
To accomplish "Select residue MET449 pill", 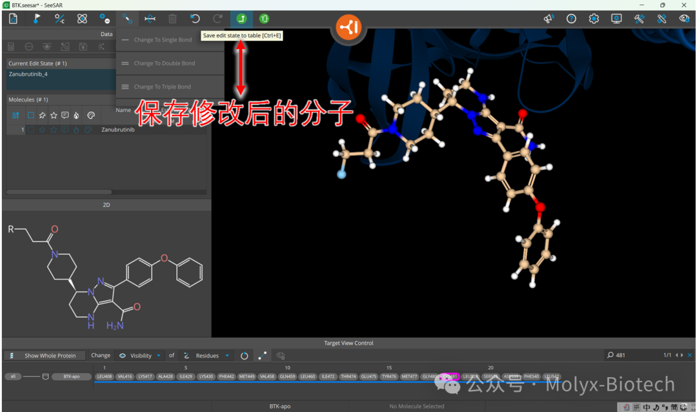I will pyautogui.click(x=247, y=376).
